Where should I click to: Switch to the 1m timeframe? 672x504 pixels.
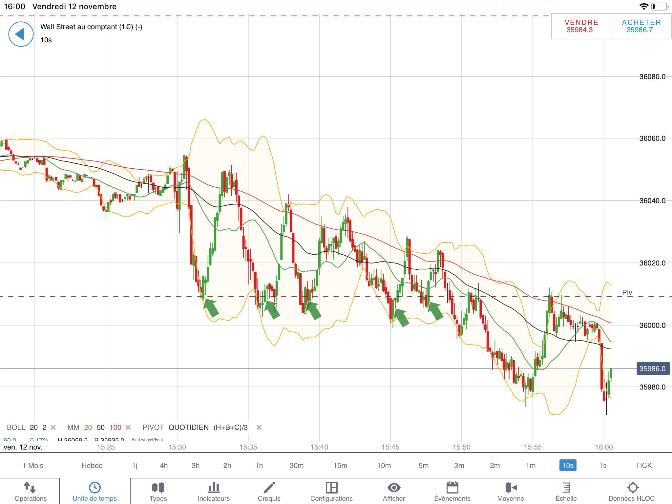(x=531, y=465)
